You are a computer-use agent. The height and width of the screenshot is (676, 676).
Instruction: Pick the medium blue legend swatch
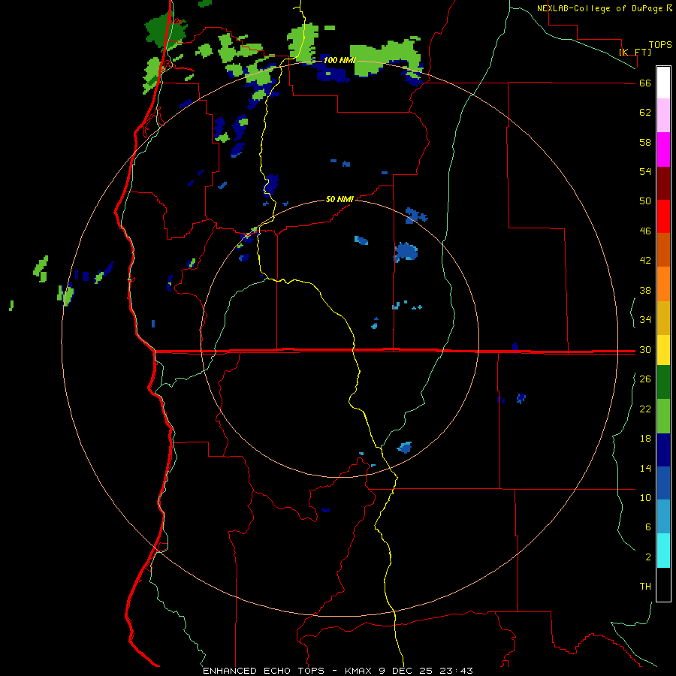(x=663, y=483)
